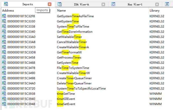Click the Hex View-1 tab icon
173x110 pixels.
(113, 4)
